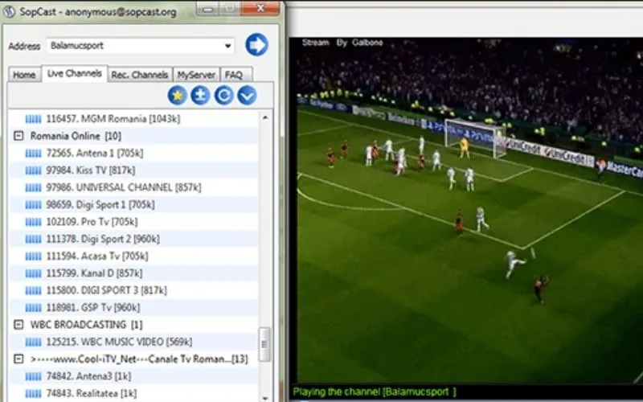Image resolution: width=643 pixels, height=402 pixels.
Task: Click the scroll up arrow of channel list
Action: click(x=265, y=118)
